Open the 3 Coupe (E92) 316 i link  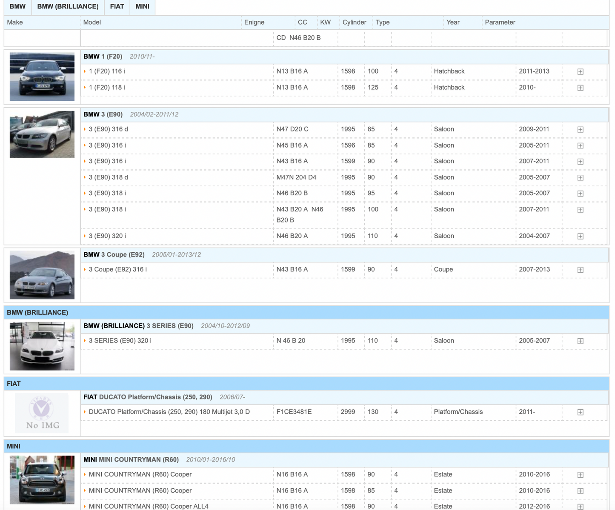coord(118,269)
